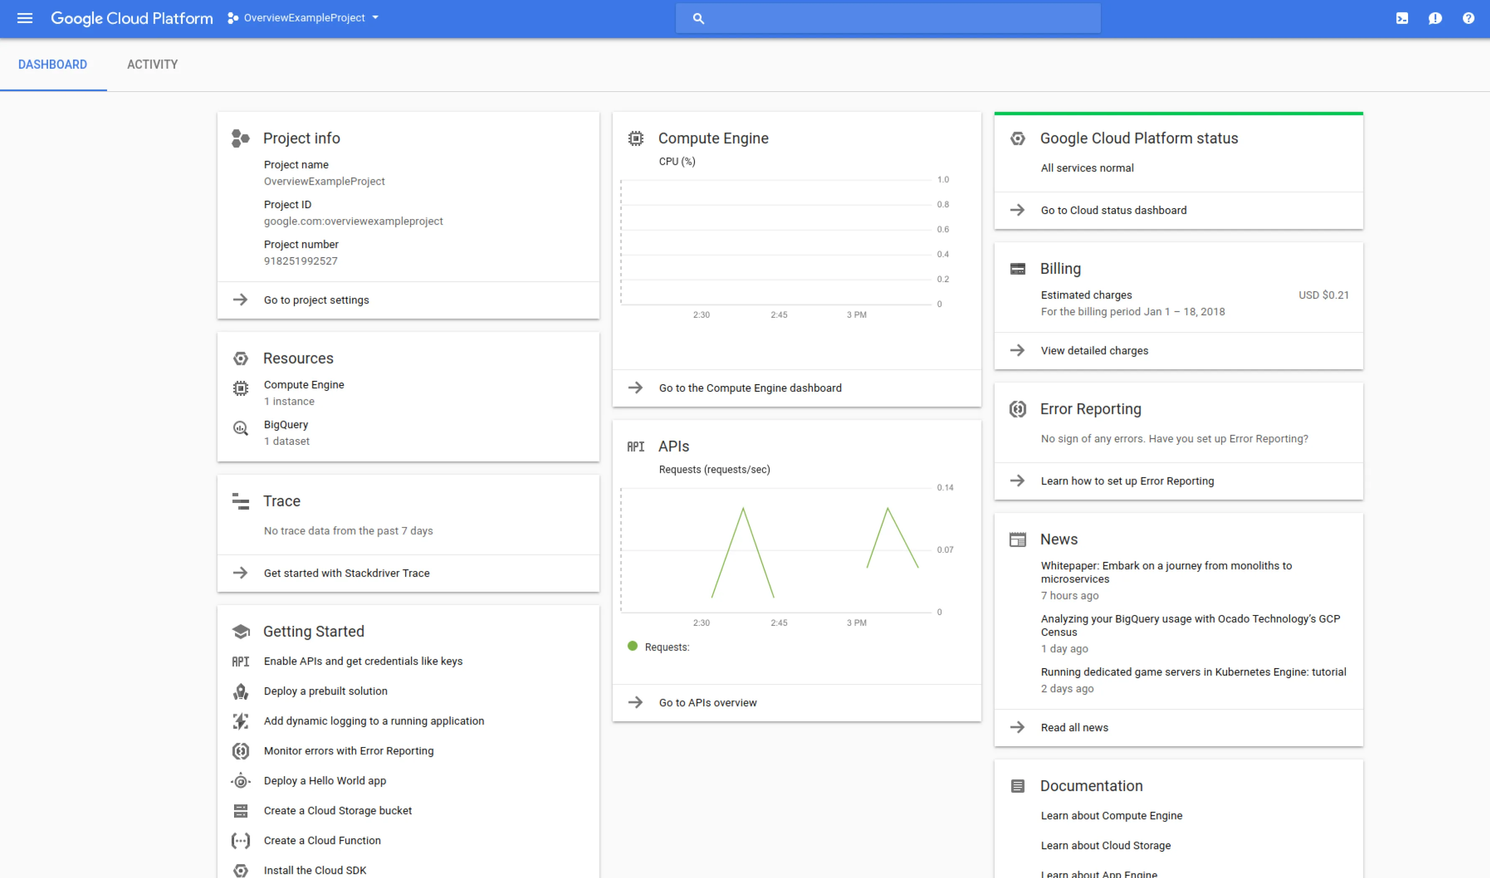
Task: Click Create a Cloud Function
Action: [322, 841]
